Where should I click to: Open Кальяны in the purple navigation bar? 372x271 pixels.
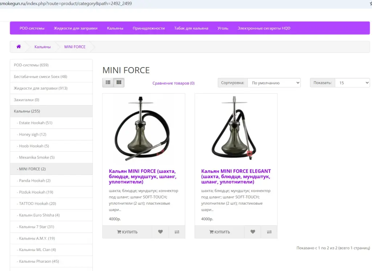coord(115,28)
